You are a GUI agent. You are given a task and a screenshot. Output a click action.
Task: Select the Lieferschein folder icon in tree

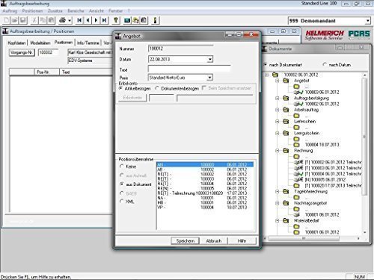(286, 122)
